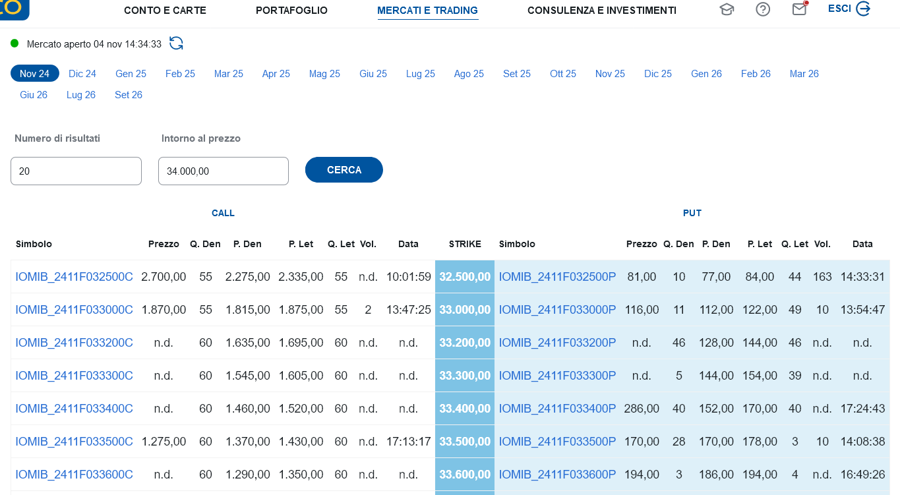This screenshot has width=900, height=495.
Task: Open the help question mark icon
Action: (x=763, y=9)
